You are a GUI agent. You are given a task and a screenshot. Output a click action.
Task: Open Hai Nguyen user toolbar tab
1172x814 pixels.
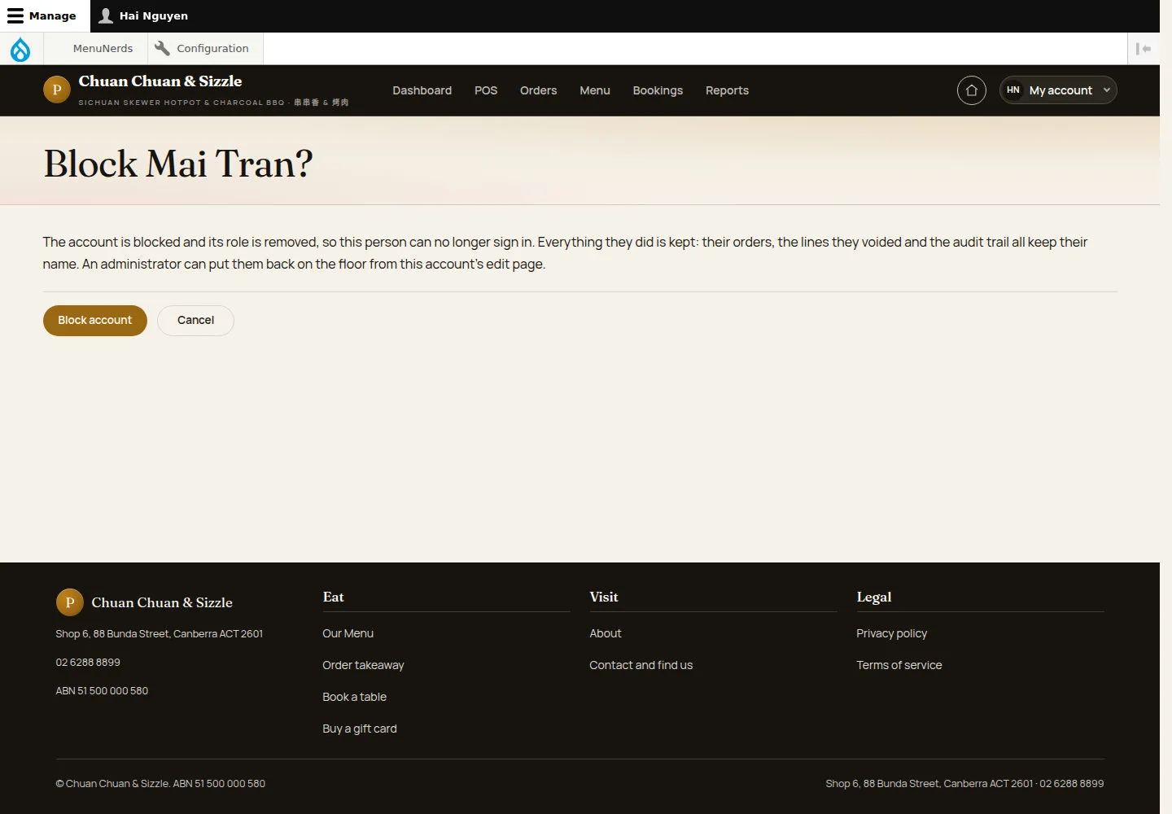coord(143,15)
